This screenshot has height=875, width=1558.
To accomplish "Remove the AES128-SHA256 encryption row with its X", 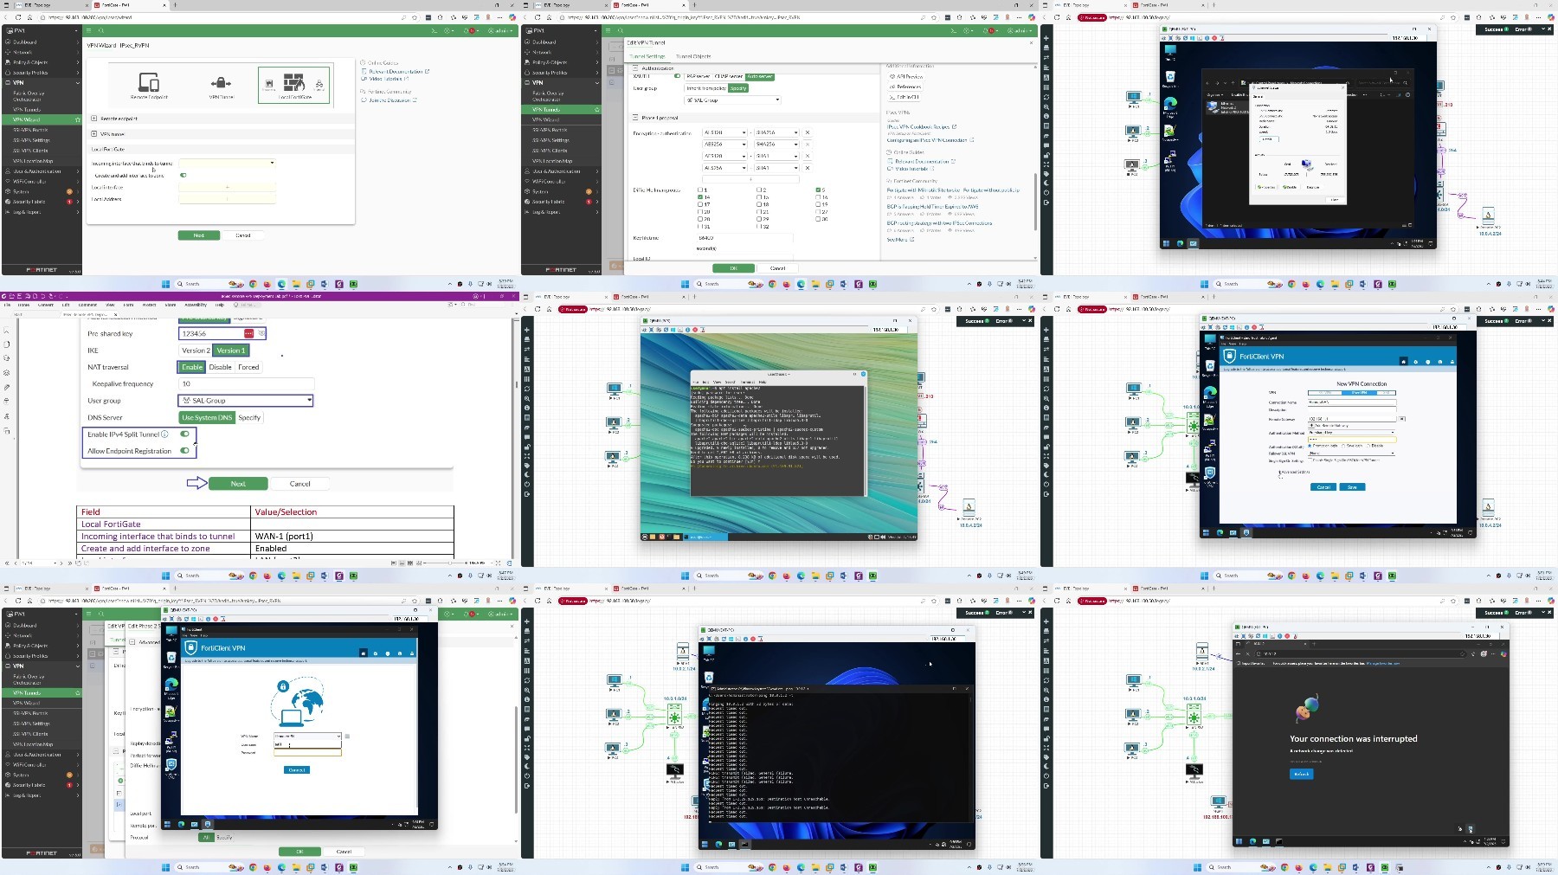I will 808,132.
